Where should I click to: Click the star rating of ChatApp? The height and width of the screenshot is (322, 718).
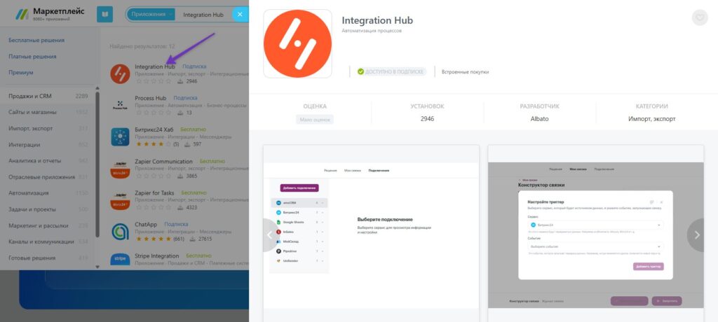[154, 239]
